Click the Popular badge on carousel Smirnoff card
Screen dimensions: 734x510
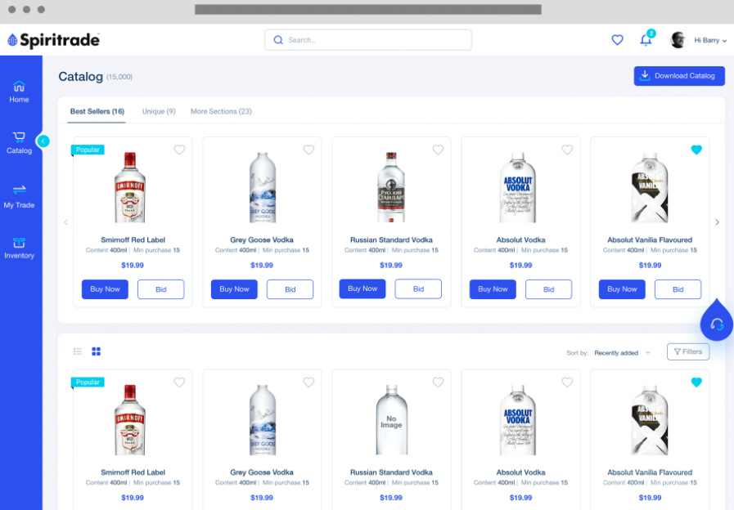[88, 150]
